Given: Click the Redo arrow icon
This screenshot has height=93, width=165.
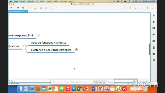Looking at the screenshot, I should click(x=28, y=8).
